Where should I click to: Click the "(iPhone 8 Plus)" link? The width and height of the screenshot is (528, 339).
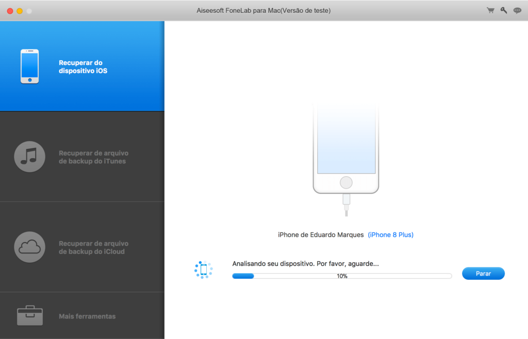pos(390,235)
